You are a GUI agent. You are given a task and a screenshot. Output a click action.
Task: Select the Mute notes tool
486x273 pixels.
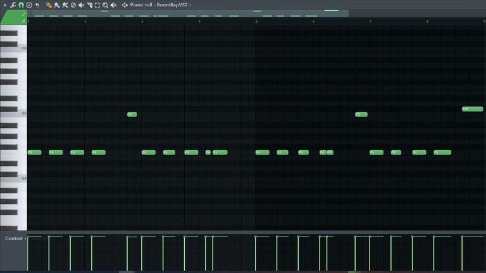click(81, 5)
